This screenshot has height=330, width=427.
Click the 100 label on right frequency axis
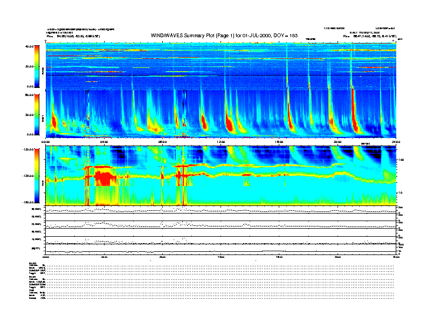click(x=401, y=160)
